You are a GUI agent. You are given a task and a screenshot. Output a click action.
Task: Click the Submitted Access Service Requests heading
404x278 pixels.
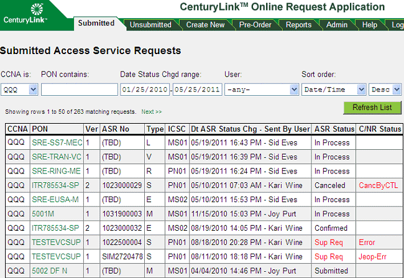[x=91, y=50]
